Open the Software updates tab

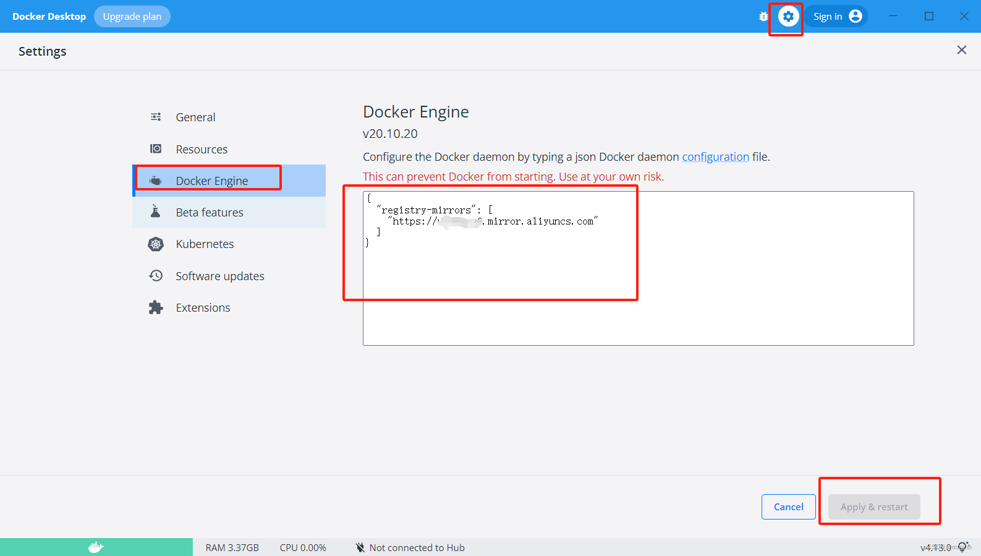(x=229, y=276)
